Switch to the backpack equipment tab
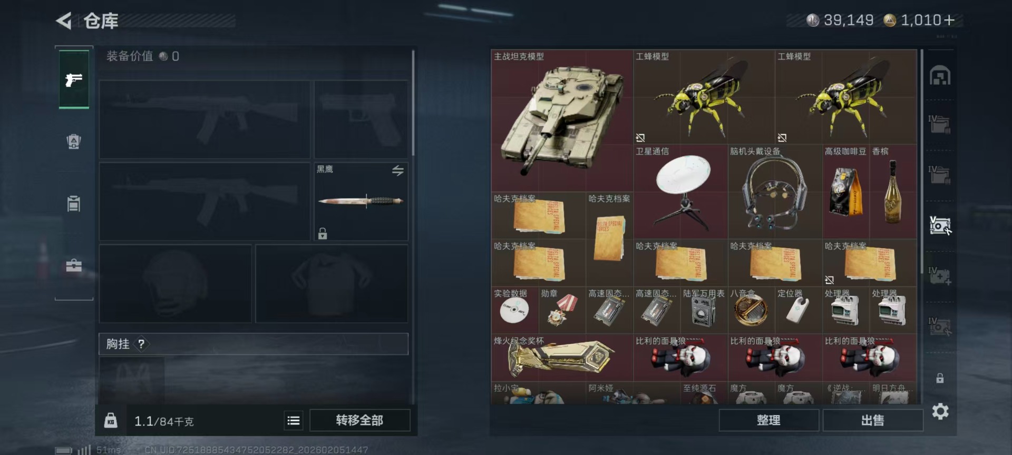The width and height of the screenshot is (1012, 455). tap(74, 141)
